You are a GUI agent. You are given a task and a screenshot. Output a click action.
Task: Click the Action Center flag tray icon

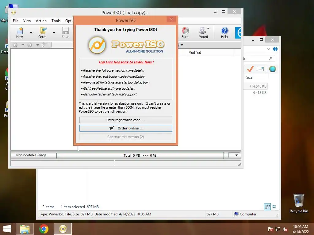270,229
